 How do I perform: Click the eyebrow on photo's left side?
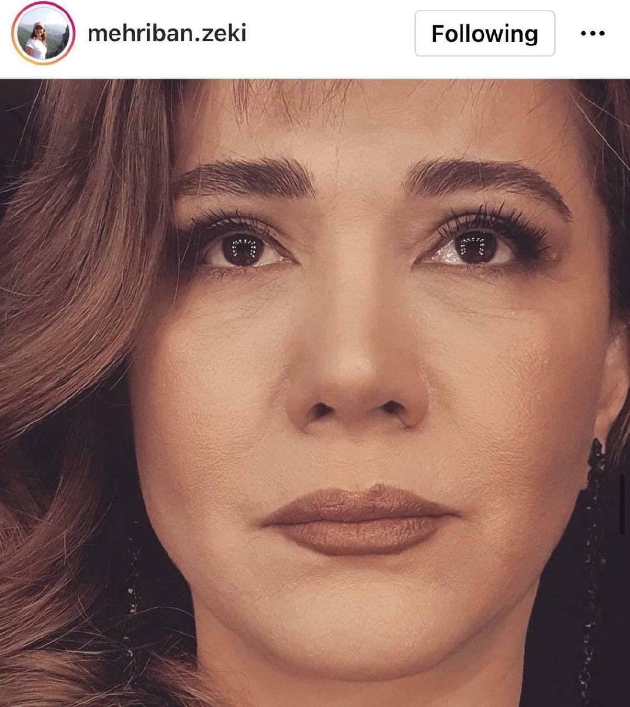pyautogui.click(x=245, y=177)
